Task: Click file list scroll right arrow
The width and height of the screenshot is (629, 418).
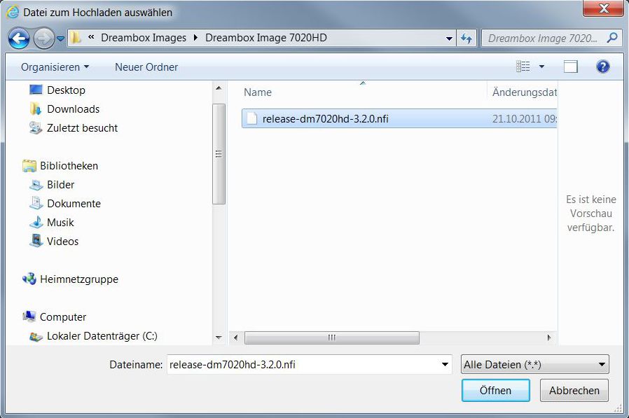Action: point(549,337)
